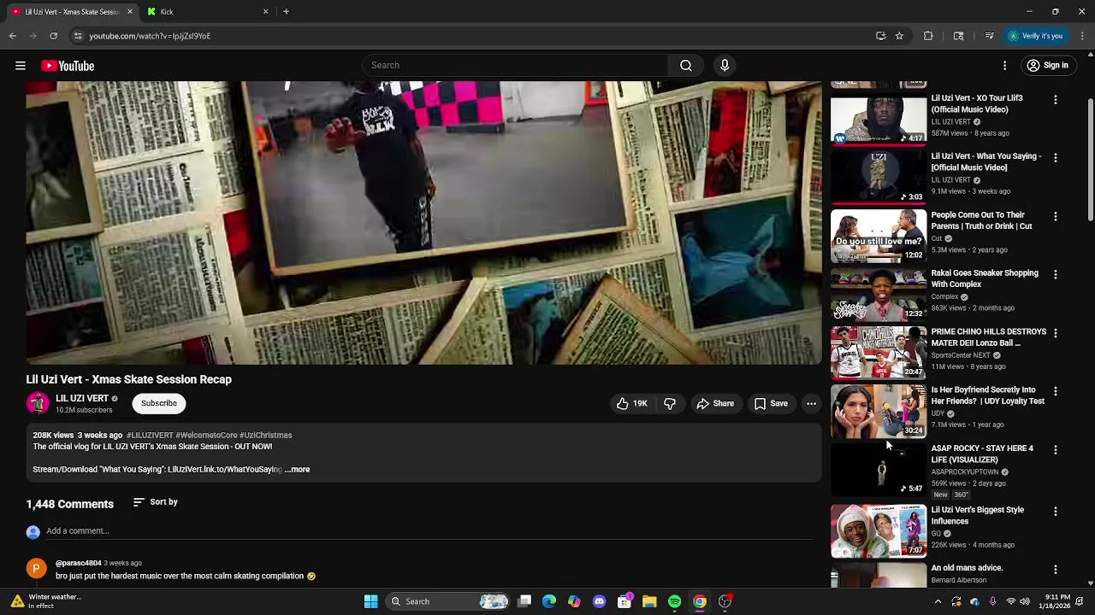Screen dimensions: 1095x615
Task: Open Is Her Boyfriend Secretly Into thumbnail
Action: click(879, 411)
